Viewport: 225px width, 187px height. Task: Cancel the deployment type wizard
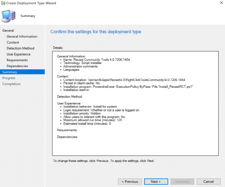(x=208, y=181)
